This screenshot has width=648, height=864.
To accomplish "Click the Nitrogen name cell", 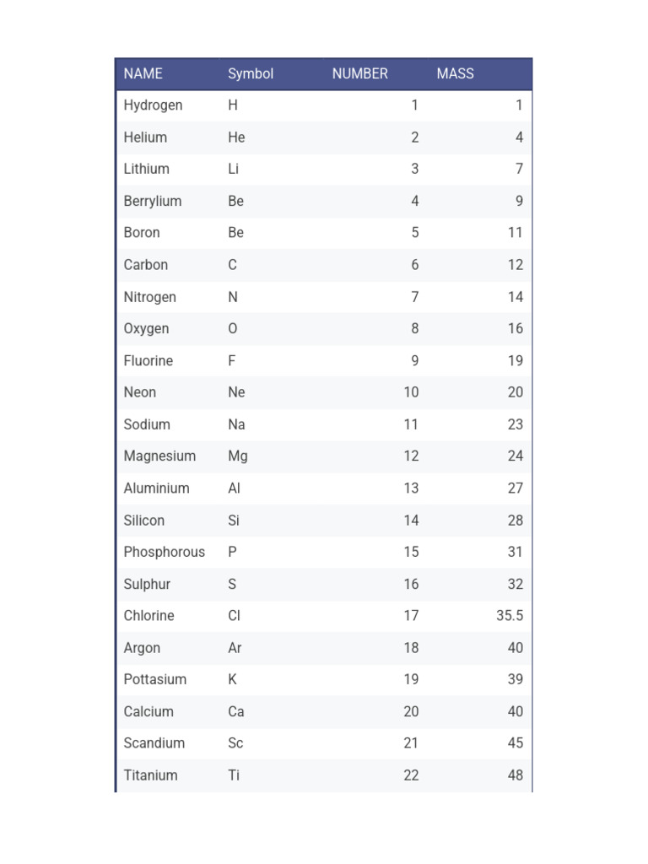I will click(x=149, y=297).
